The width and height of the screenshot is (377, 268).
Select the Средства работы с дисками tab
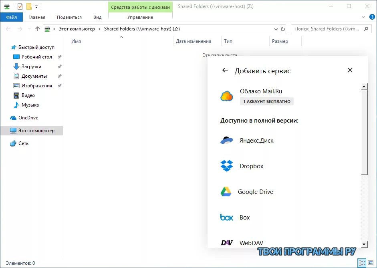(140, 7)
